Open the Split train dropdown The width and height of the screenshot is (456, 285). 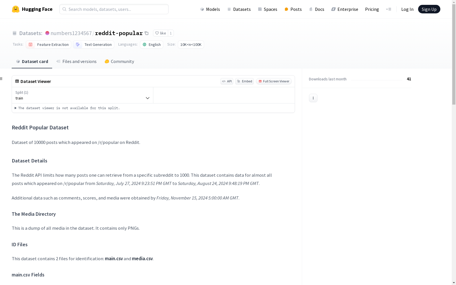(x=83, y=95)
